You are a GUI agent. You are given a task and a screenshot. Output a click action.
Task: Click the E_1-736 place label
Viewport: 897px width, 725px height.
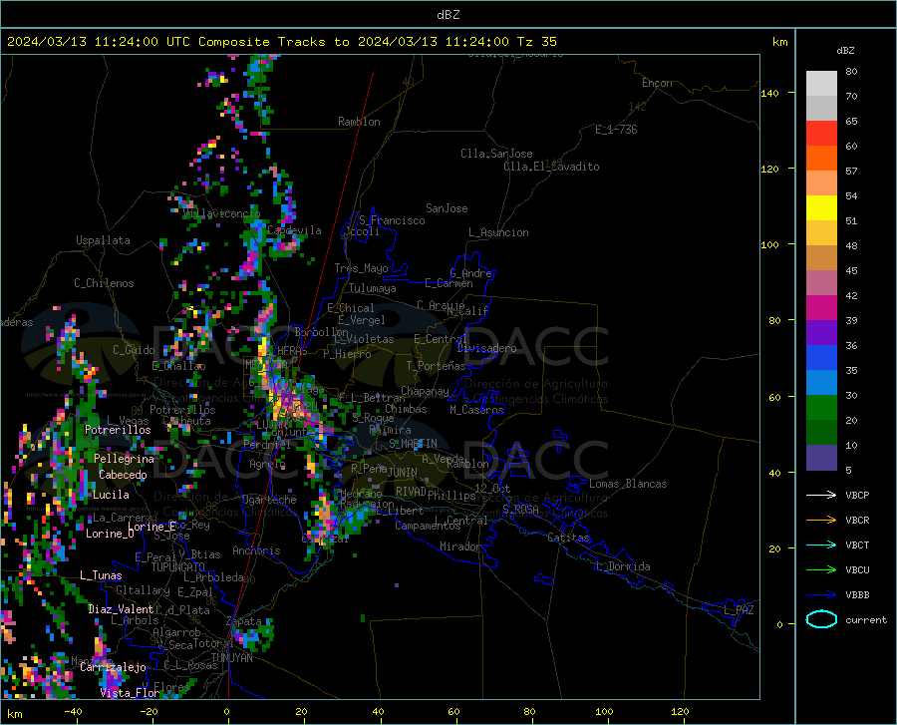[616, 130]
